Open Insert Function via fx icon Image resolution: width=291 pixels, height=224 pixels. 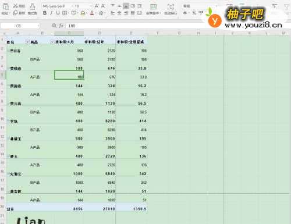point(61,26)
